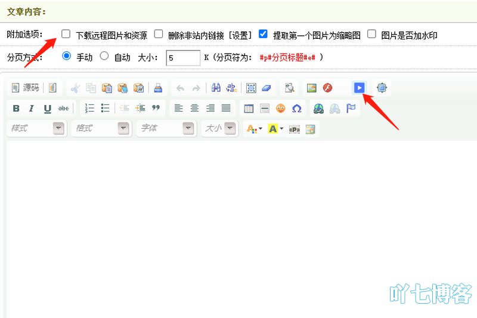Click inside the article content editing area

click(x=241, y=230)
